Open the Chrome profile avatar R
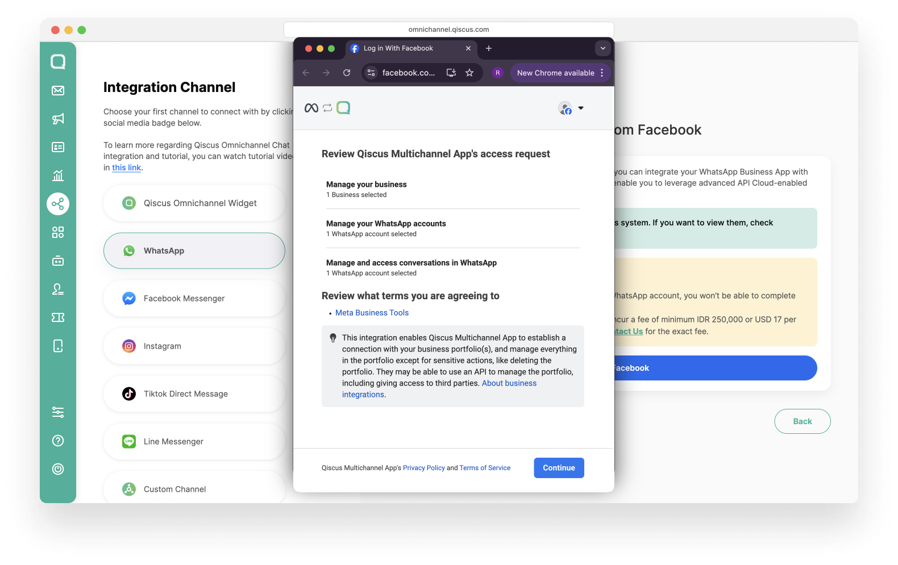898x565 pixels. point(498,73)
